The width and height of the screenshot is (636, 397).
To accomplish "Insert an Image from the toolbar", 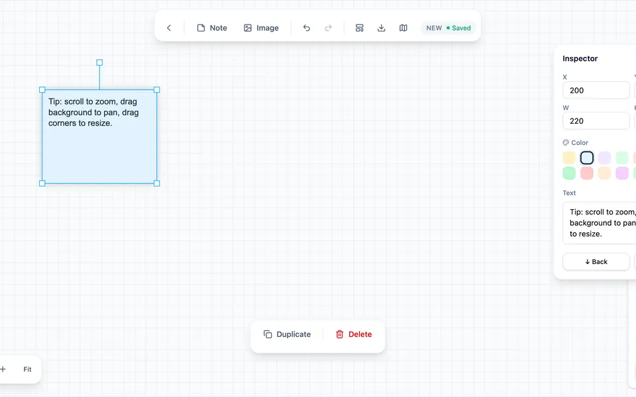I will pos(261,28).
